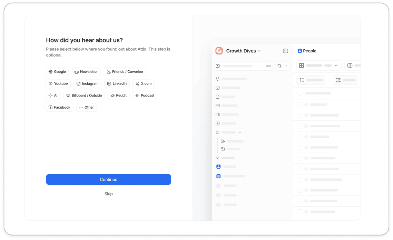Choose the Facebook option chip
393x240 pixels.
[x=59, y=107]
